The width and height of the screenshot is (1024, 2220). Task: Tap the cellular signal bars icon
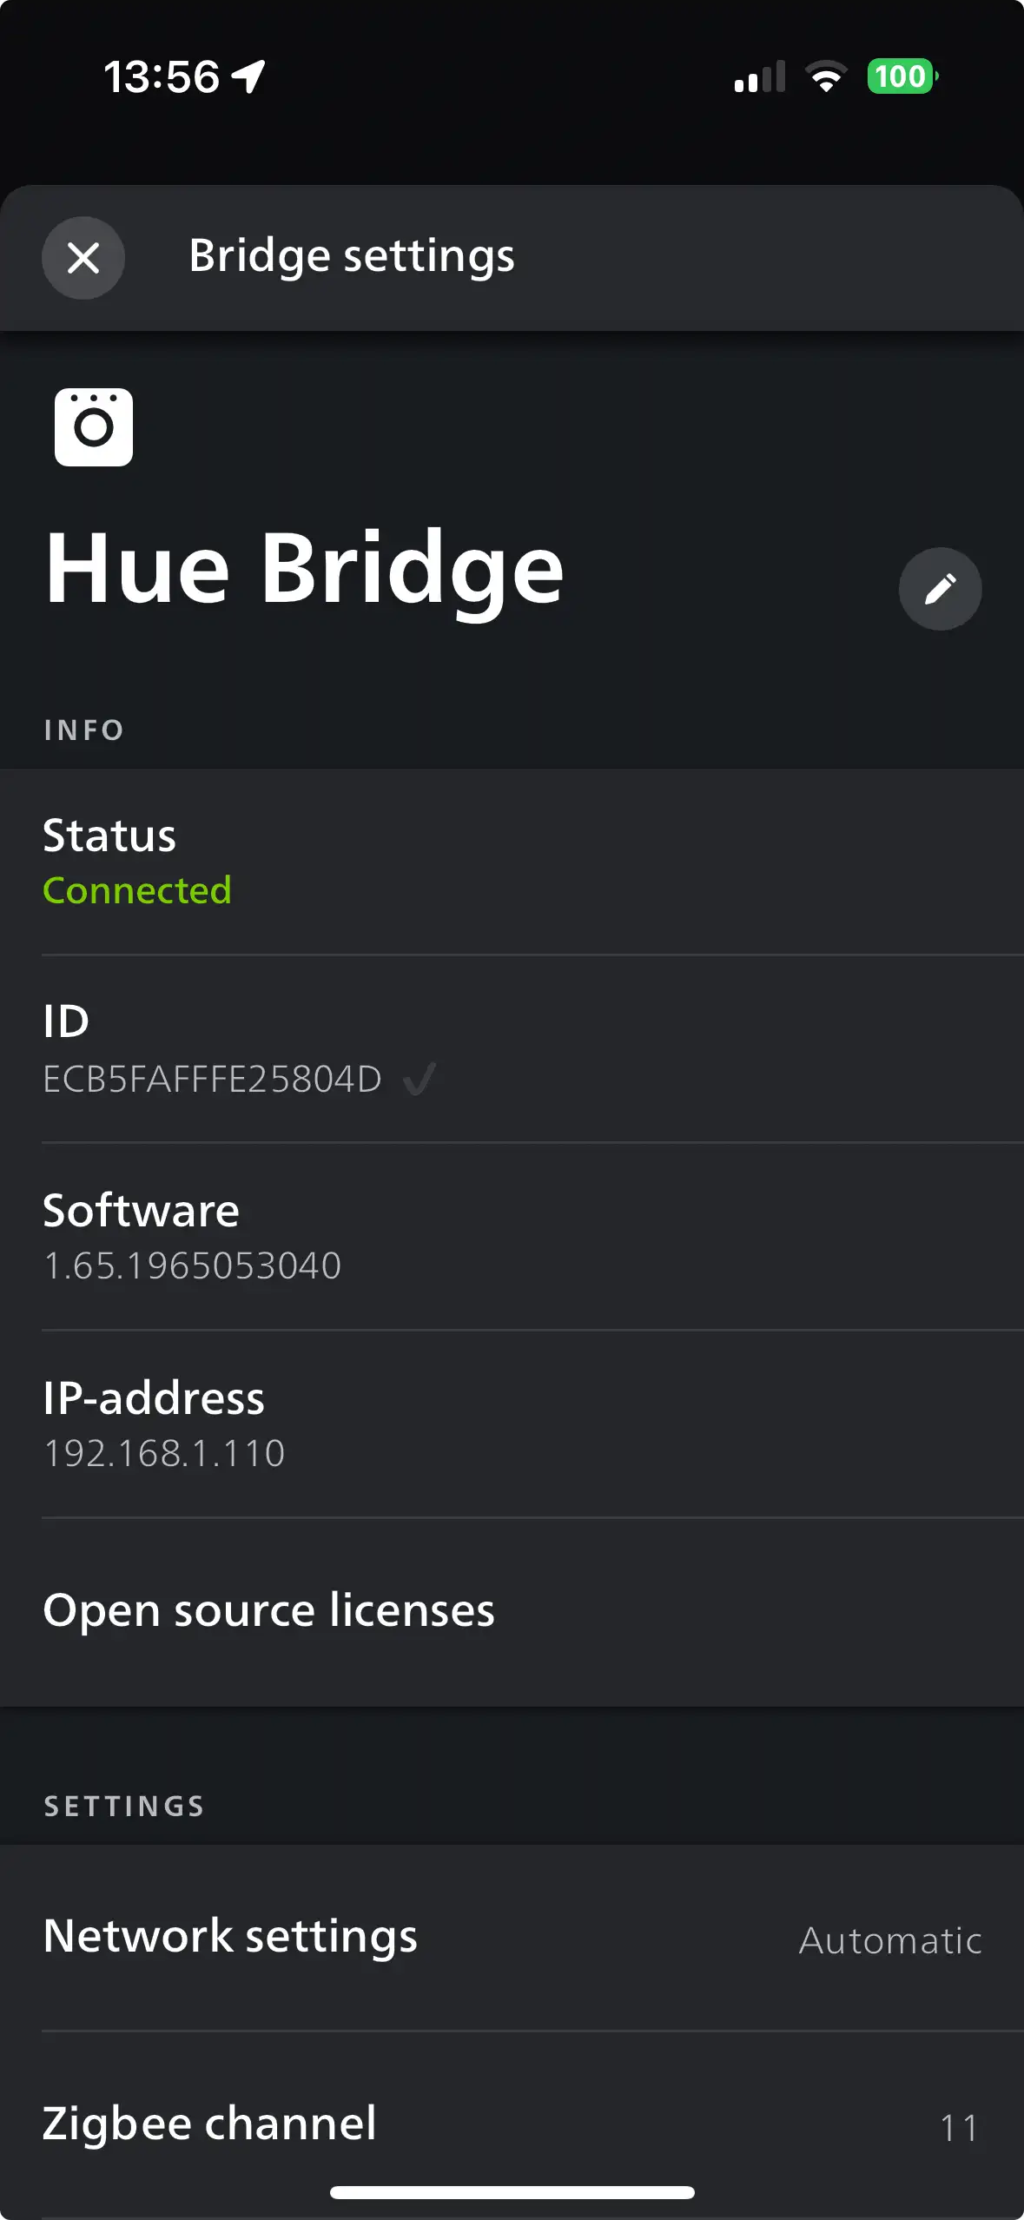tap(760, 76)
